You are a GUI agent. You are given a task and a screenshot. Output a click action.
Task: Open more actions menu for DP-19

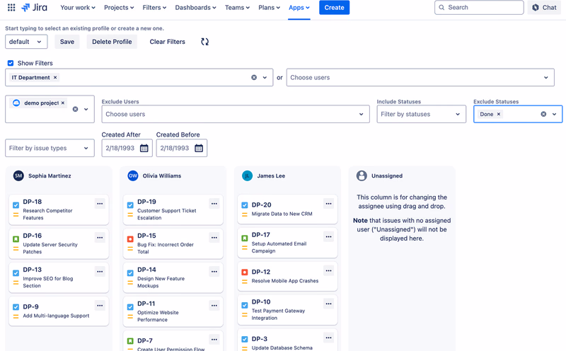pyautogui.click(x=214, y=204)
